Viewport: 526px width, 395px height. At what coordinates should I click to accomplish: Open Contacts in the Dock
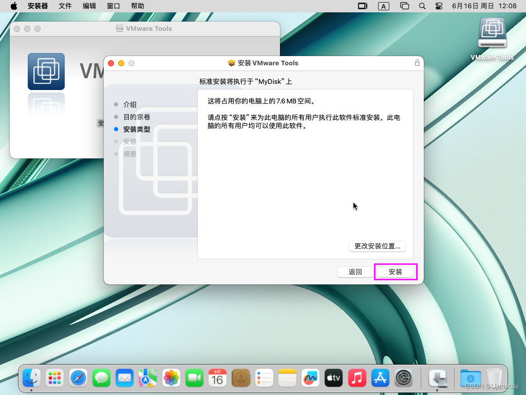click(241, 378)
